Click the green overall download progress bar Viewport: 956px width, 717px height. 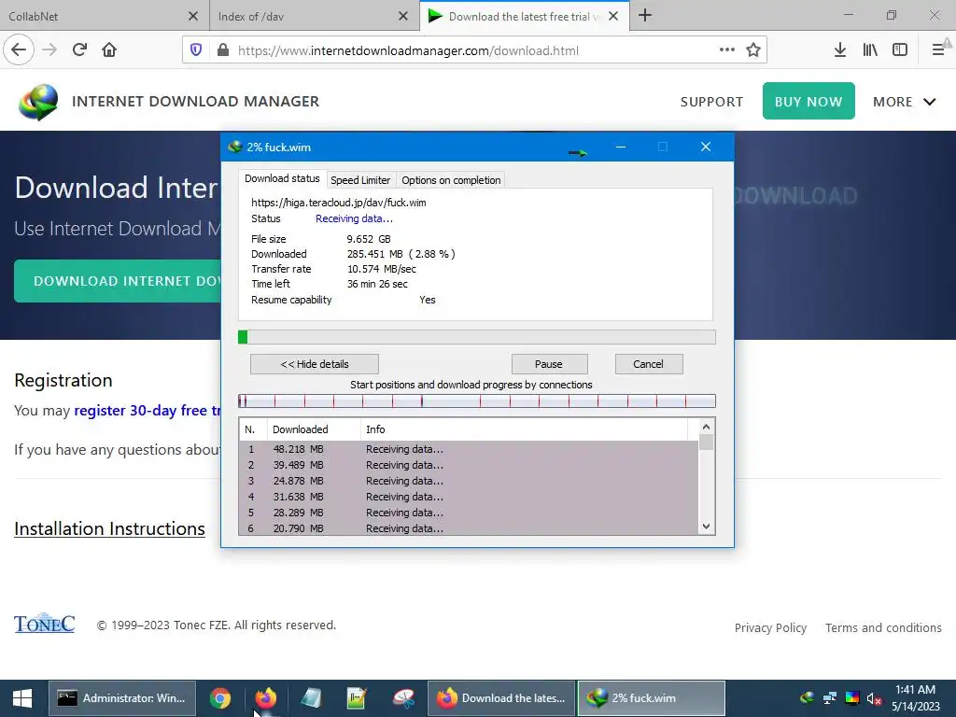click(477, 337)
